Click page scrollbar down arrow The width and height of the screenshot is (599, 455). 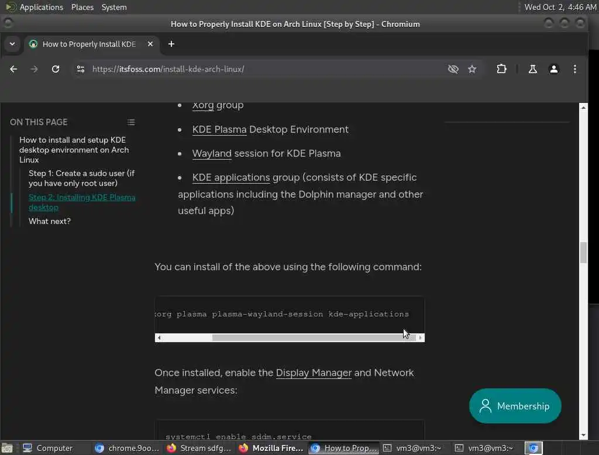[583, 435]
